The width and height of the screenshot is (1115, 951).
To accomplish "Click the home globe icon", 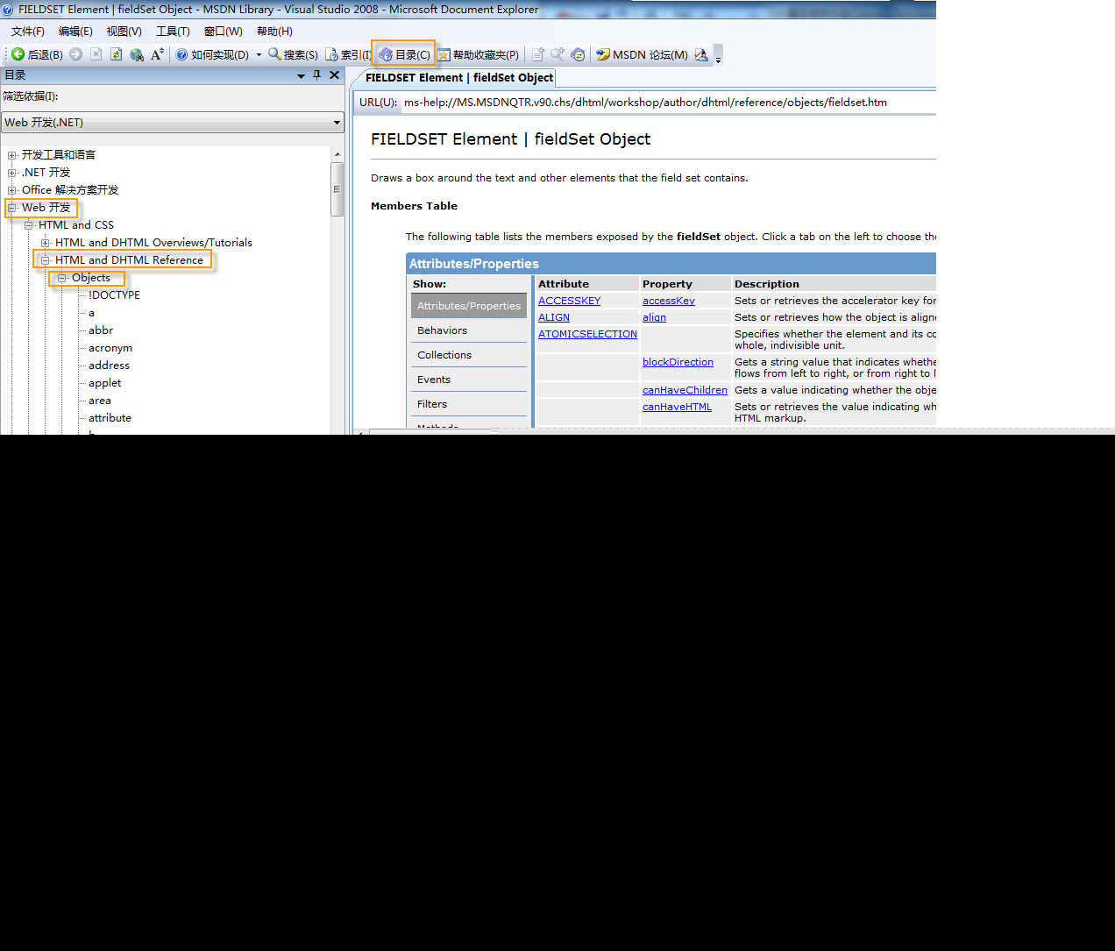I will (137, 54).
